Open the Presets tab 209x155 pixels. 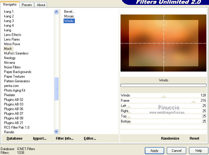27,5
